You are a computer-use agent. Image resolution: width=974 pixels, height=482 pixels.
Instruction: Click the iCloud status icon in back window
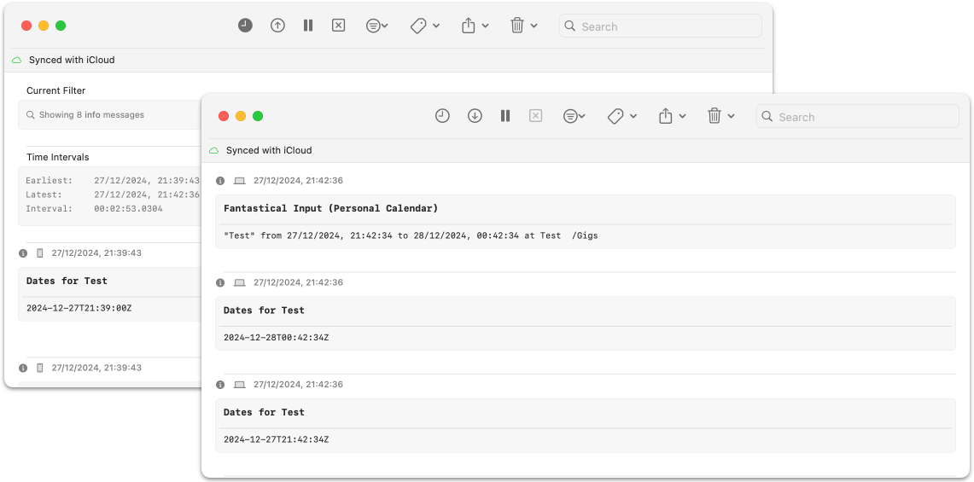pyautogui.click(x=17, y=61)
